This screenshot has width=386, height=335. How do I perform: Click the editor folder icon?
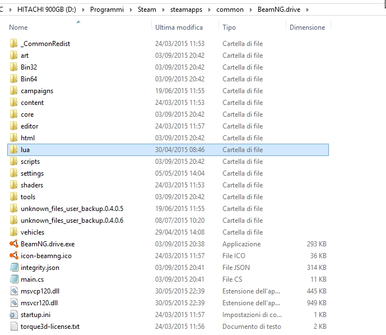[x=14, y=126]
